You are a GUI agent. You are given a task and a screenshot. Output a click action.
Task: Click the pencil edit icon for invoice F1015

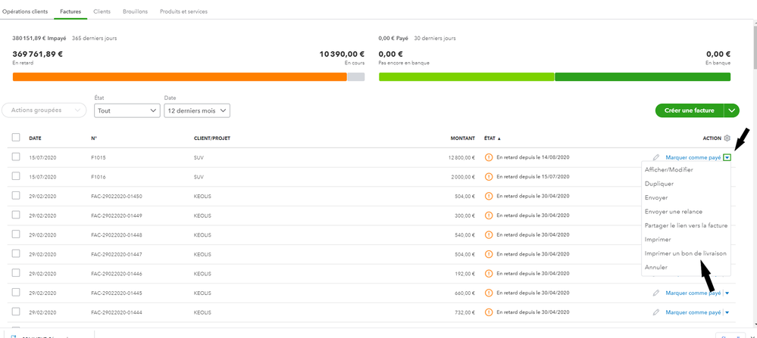656,157
